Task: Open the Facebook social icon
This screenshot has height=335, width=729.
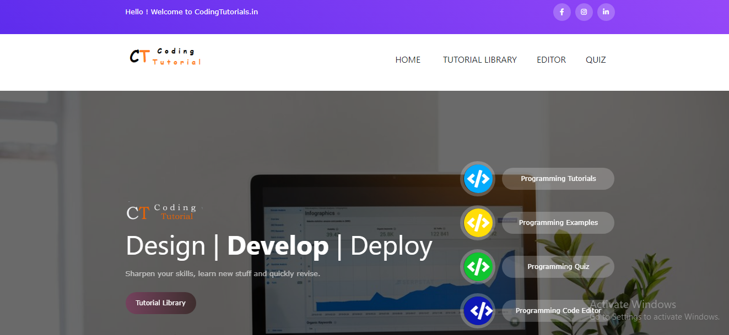Action: pyautogui.click(x=561, y=12)
